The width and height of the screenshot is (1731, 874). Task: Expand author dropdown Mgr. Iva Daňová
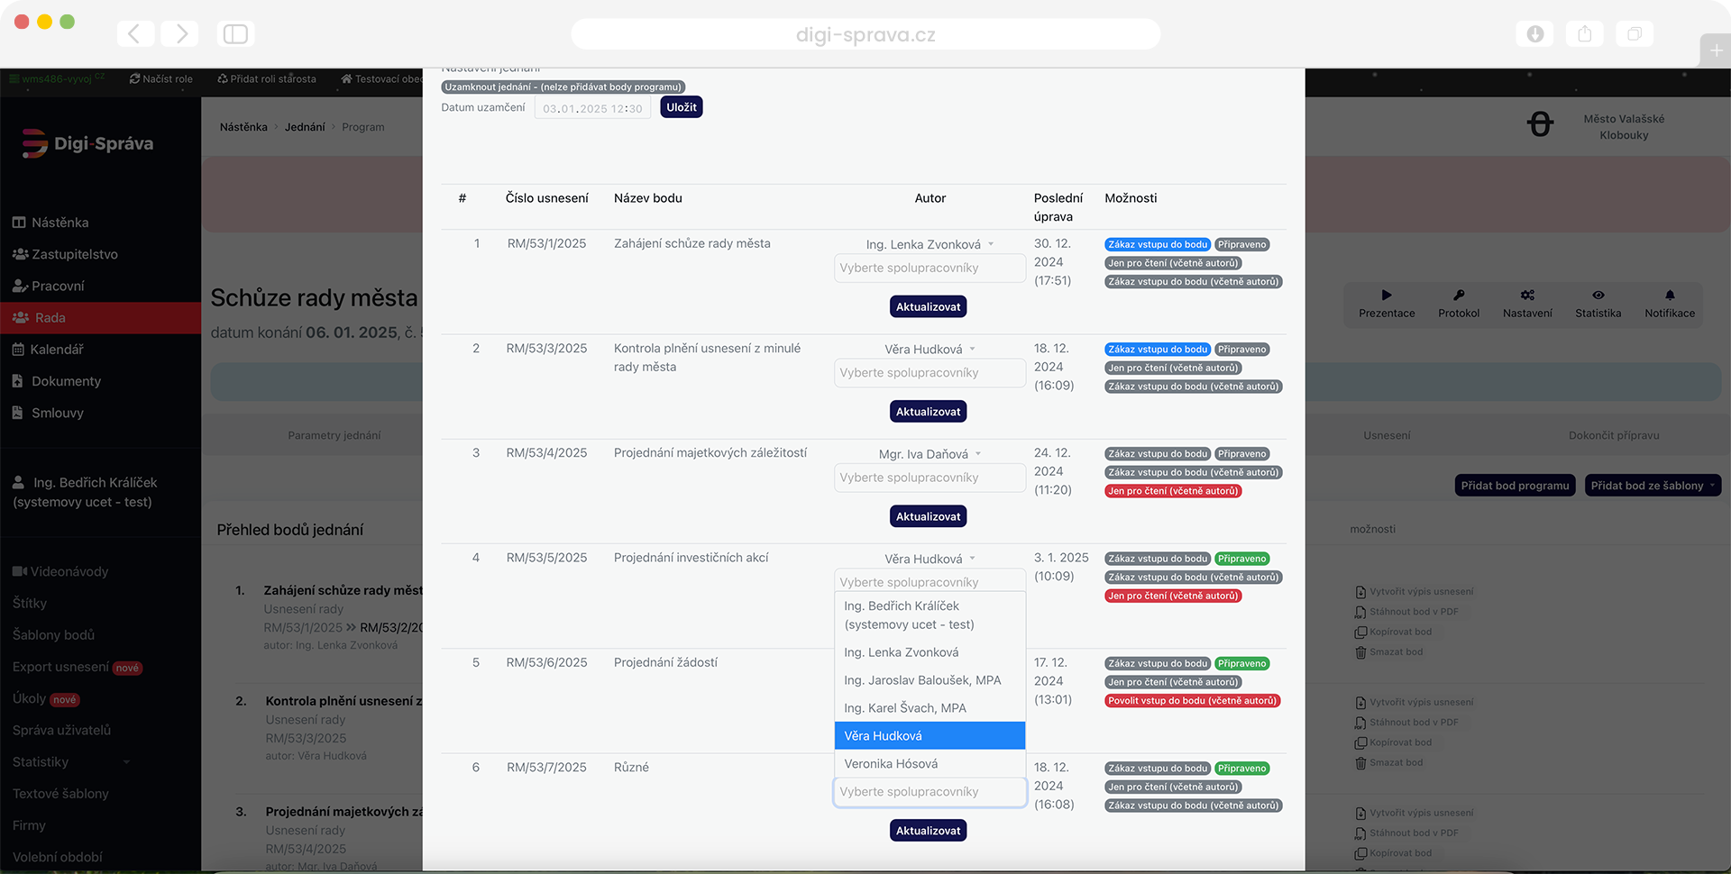930,454
